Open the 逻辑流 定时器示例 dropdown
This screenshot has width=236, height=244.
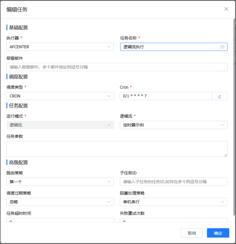pos(174,125)
